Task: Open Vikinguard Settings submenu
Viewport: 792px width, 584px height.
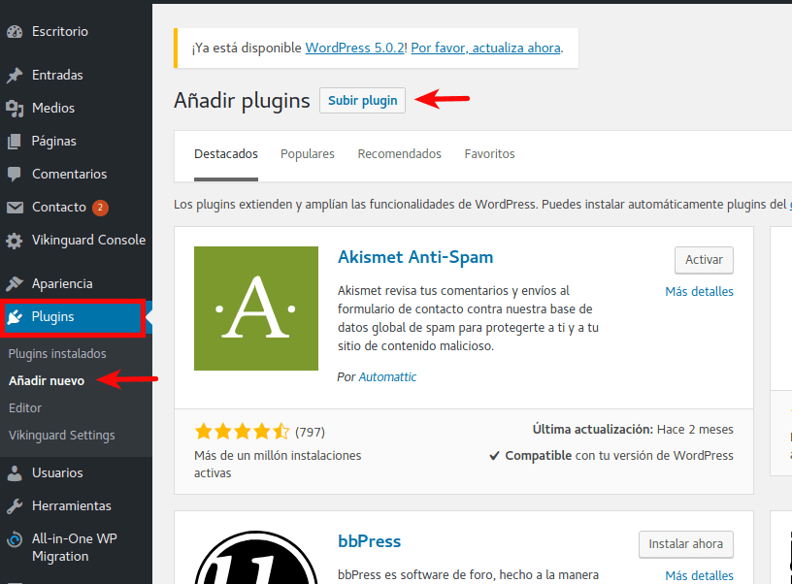Action: tap(61, 436)
